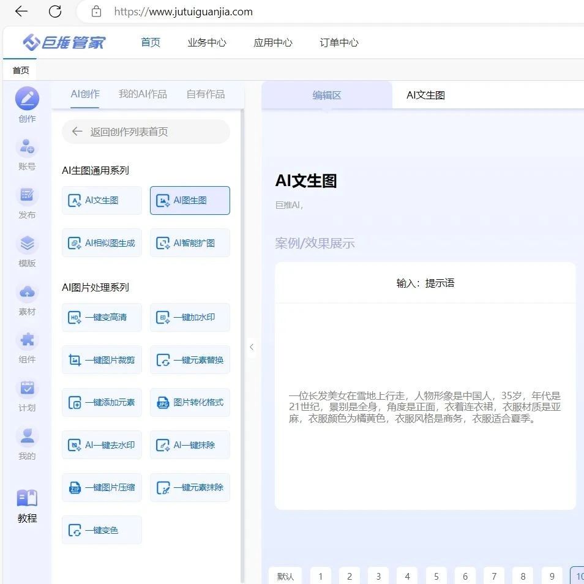Viewport: 584px width, 584px height.
Task: Open the 素材 cloud material icon
Action: [x=27, y=292]
